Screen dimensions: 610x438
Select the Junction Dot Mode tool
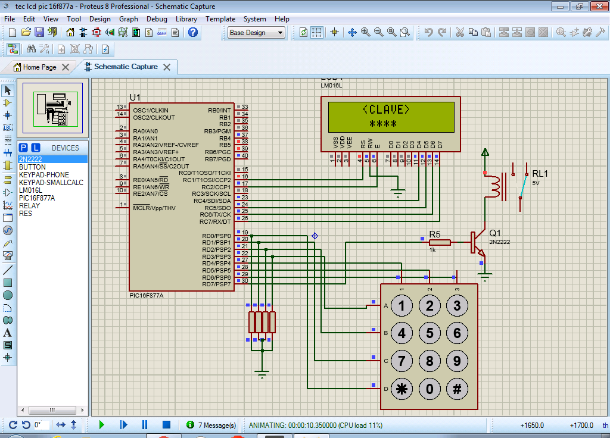tap(7, 115)
